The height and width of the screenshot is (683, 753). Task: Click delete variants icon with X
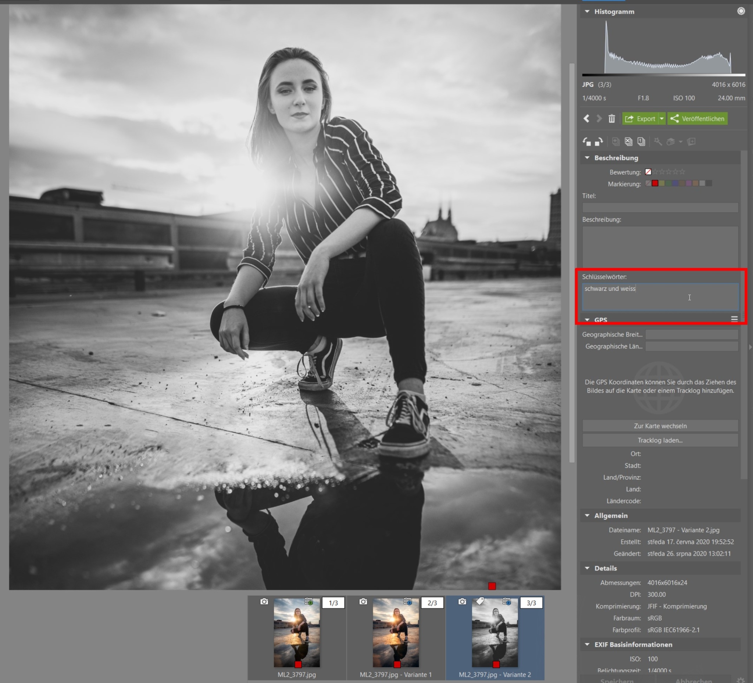click(x=629, y=142)
